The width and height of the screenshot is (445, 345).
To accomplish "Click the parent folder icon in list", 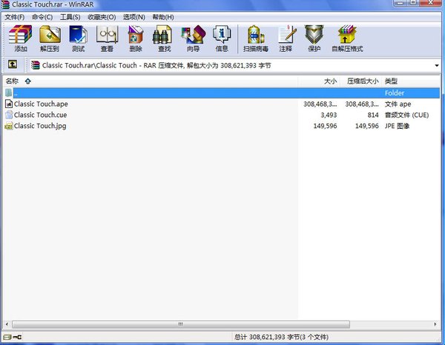I will (x=8, y=93).
